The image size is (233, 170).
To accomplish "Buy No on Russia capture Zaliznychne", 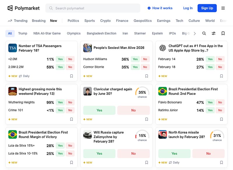I will [133, 153].
